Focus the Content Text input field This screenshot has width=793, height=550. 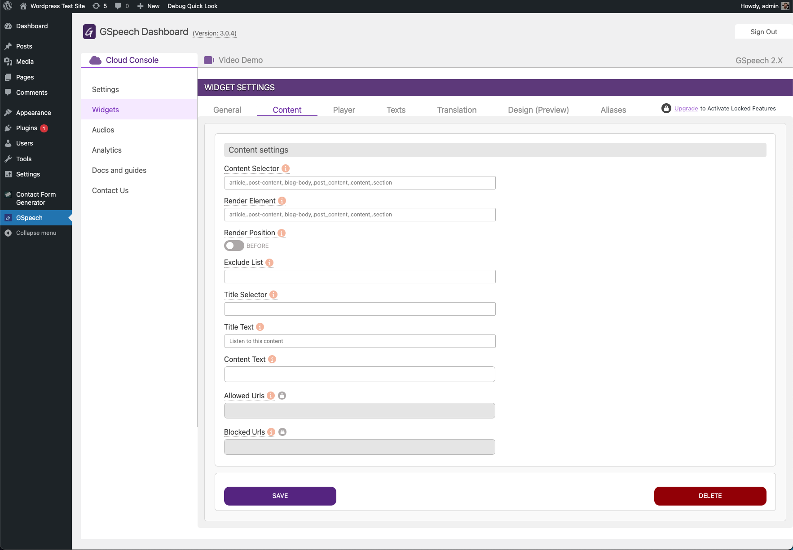[360, 374]
